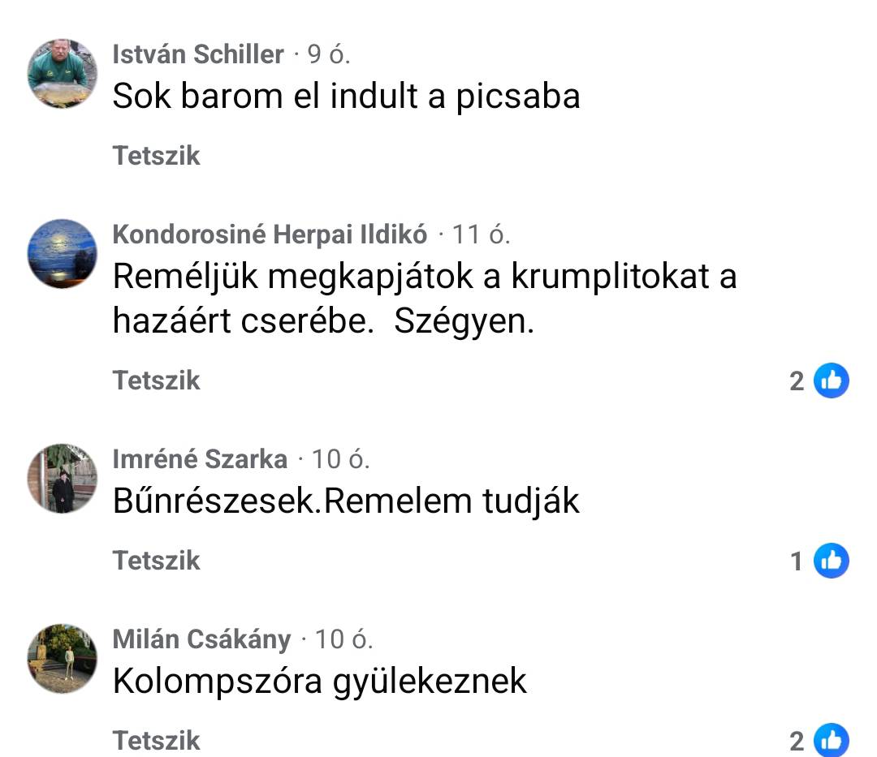Click the 10 ó. timestamp beside Imréné Szarka

[x=341, y=459]
